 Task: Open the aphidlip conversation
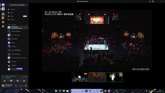click(x=18, y=65)
